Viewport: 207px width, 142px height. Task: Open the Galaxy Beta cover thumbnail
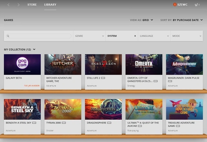[22, 64]
